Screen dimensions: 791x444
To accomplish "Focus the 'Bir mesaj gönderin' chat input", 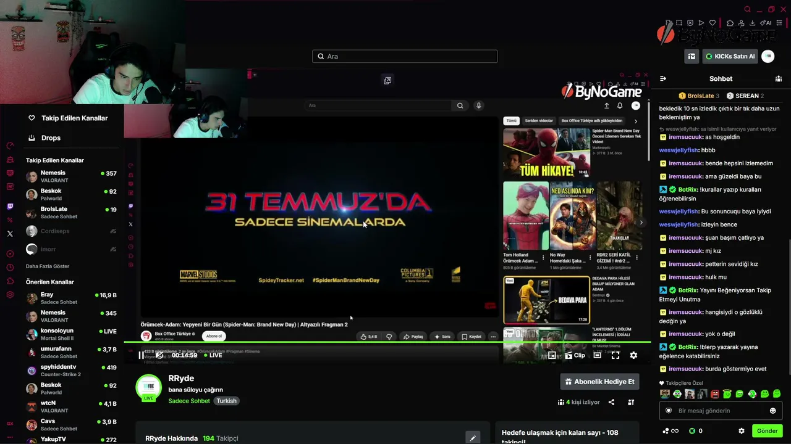I will tap(721, 411).
